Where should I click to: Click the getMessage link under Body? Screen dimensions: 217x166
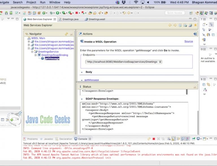(92, 80)
